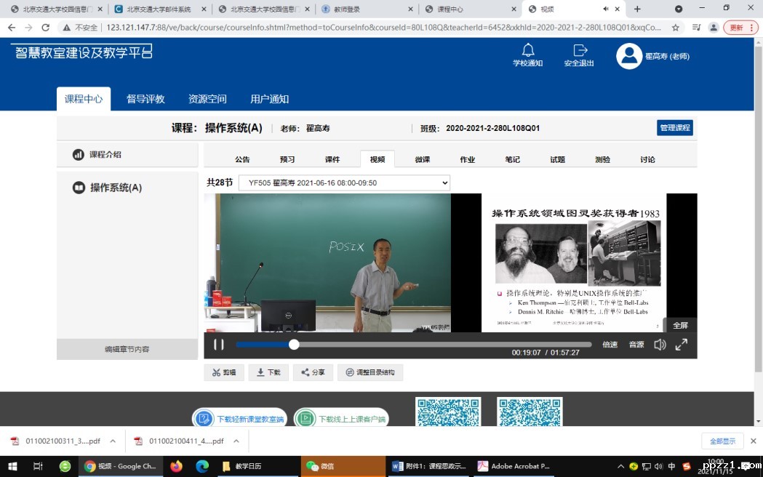This screenshot has width=763, height=477.
Task: Select the 公告 course tab
Action: [x=242, y=159]
